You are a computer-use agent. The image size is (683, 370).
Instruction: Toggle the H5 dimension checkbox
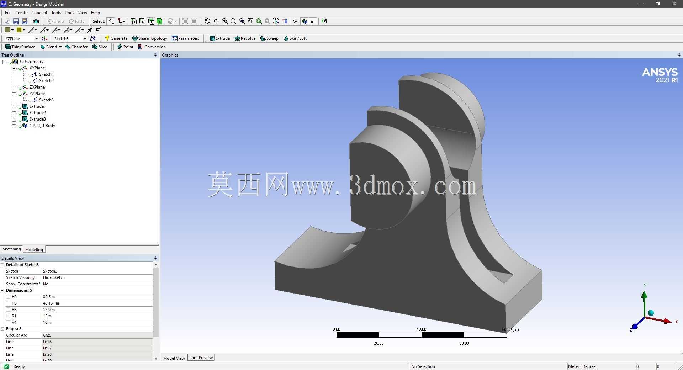point(8,310)
